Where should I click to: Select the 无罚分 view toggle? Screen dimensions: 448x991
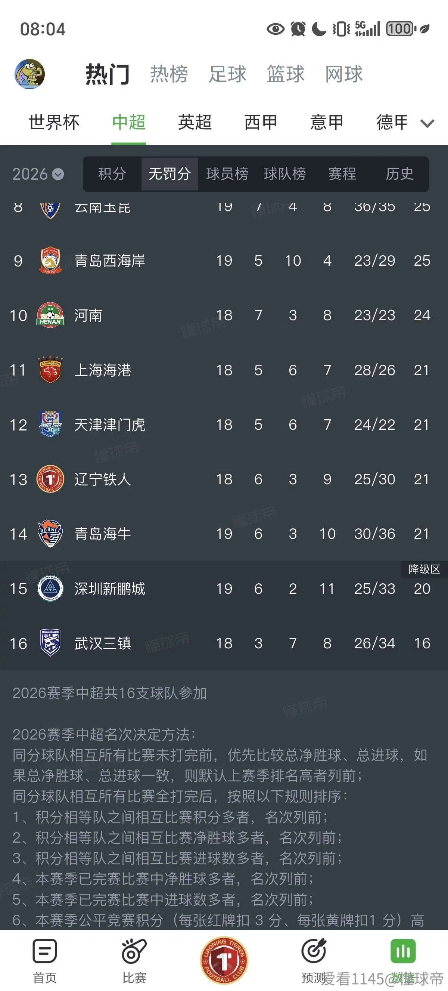click(x=169, y=174)
